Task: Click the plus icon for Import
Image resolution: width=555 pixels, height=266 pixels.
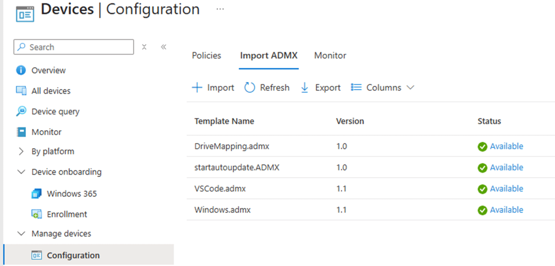Action: pyautogui.click(x=197, y=88)
